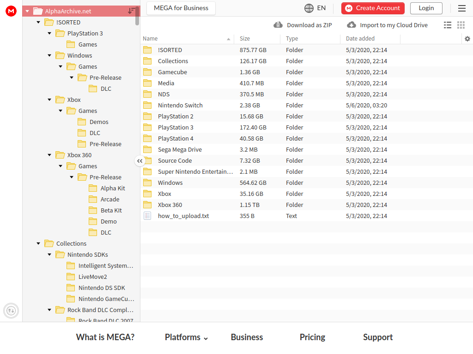Collapse the !SORTED tree node
The height and width of the screenshot is (354, 473).
pyautogui.click(x=38, y=22)
